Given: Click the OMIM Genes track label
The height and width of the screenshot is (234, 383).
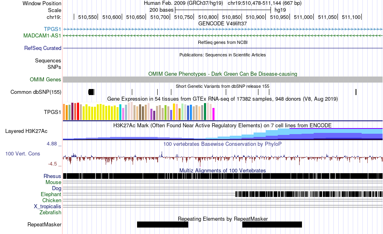Looking at the screenshot, I should pos(45,80).
